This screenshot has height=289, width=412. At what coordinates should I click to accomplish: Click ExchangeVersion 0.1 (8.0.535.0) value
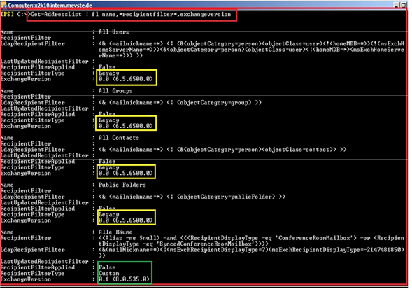124,279
